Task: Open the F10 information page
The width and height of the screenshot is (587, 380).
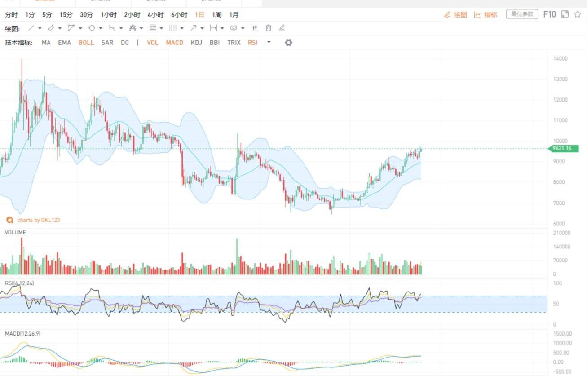Action: [549, 14]
